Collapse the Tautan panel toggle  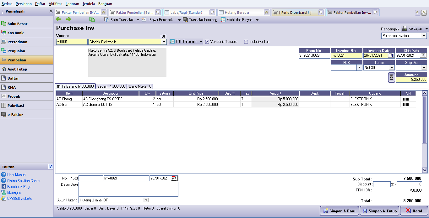[51, 167]
